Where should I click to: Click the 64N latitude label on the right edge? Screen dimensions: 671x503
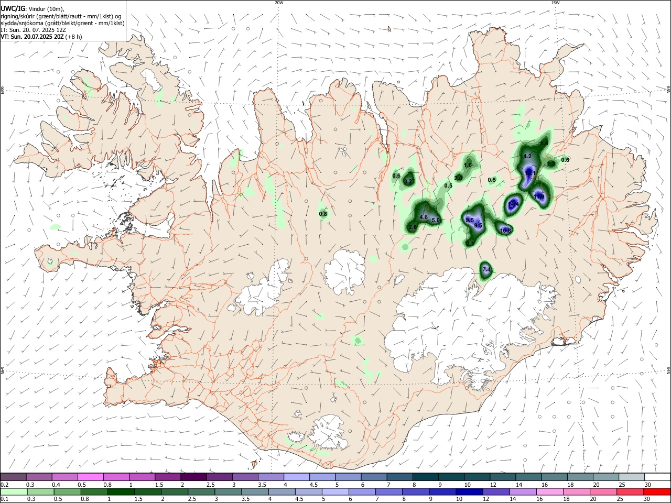tap(668, 370)
